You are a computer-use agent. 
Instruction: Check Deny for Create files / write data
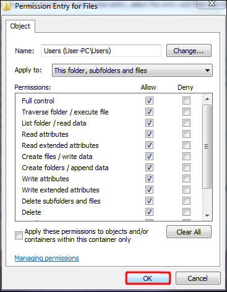[186, 157]
